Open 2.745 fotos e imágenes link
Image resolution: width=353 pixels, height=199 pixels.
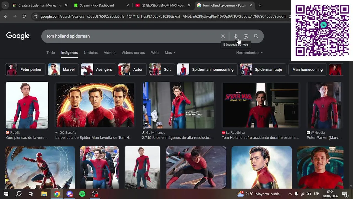[177, 138]
